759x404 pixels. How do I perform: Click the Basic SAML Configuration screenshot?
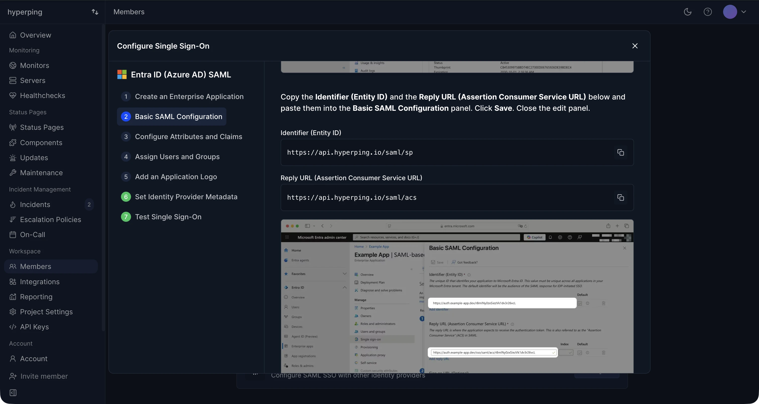457,296
